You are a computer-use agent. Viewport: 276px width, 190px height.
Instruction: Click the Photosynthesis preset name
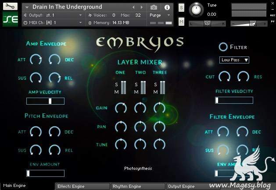pyautogui.click(x=138, y=169)
